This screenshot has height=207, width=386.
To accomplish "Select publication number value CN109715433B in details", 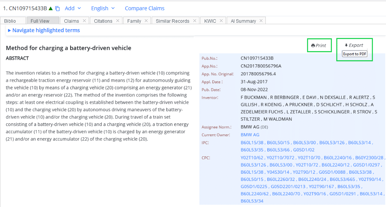I will click(x=257, y=58).
